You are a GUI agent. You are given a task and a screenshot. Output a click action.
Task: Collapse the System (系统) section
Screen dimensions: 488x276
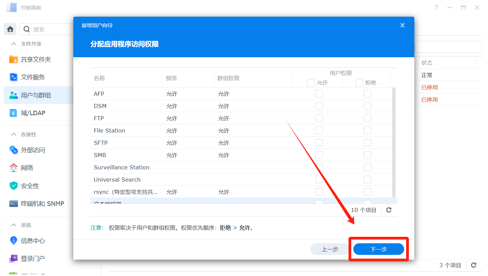(x=14, y=225)
